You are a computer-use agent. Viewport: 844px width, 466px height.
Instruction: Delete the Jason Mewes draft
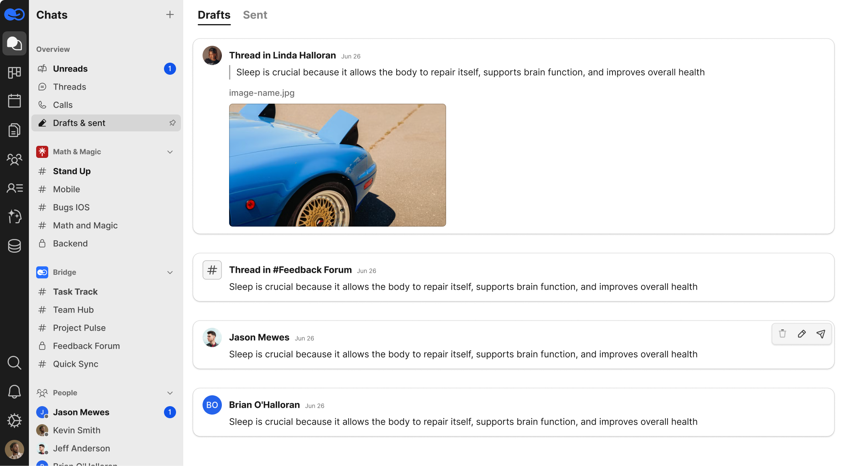coord(782,334)
